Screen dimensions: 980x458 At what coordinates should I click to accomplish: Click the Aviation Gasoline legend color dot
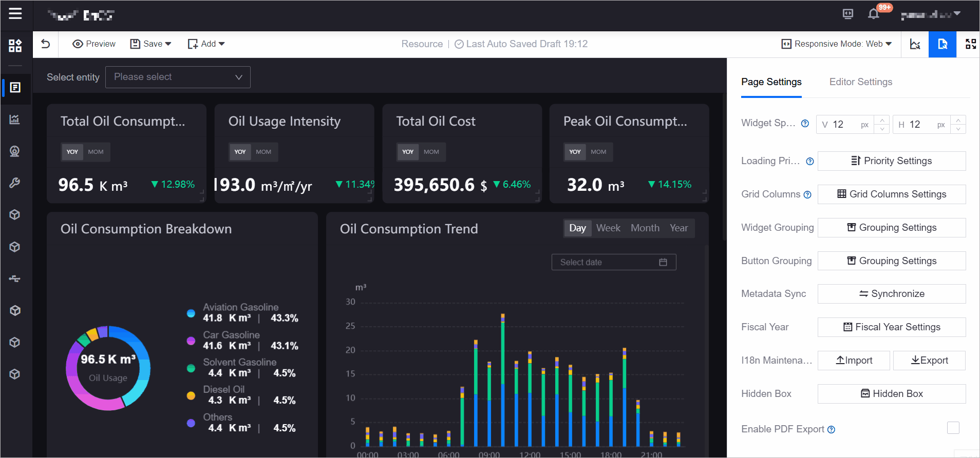pos(191,313)
